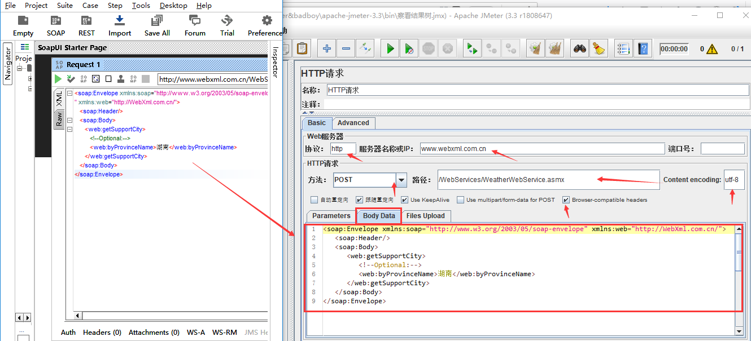Click the JMeter green Start run button
Image resolution: width=751 pixels, height=341 pixels.
click(x=390, y=49)
